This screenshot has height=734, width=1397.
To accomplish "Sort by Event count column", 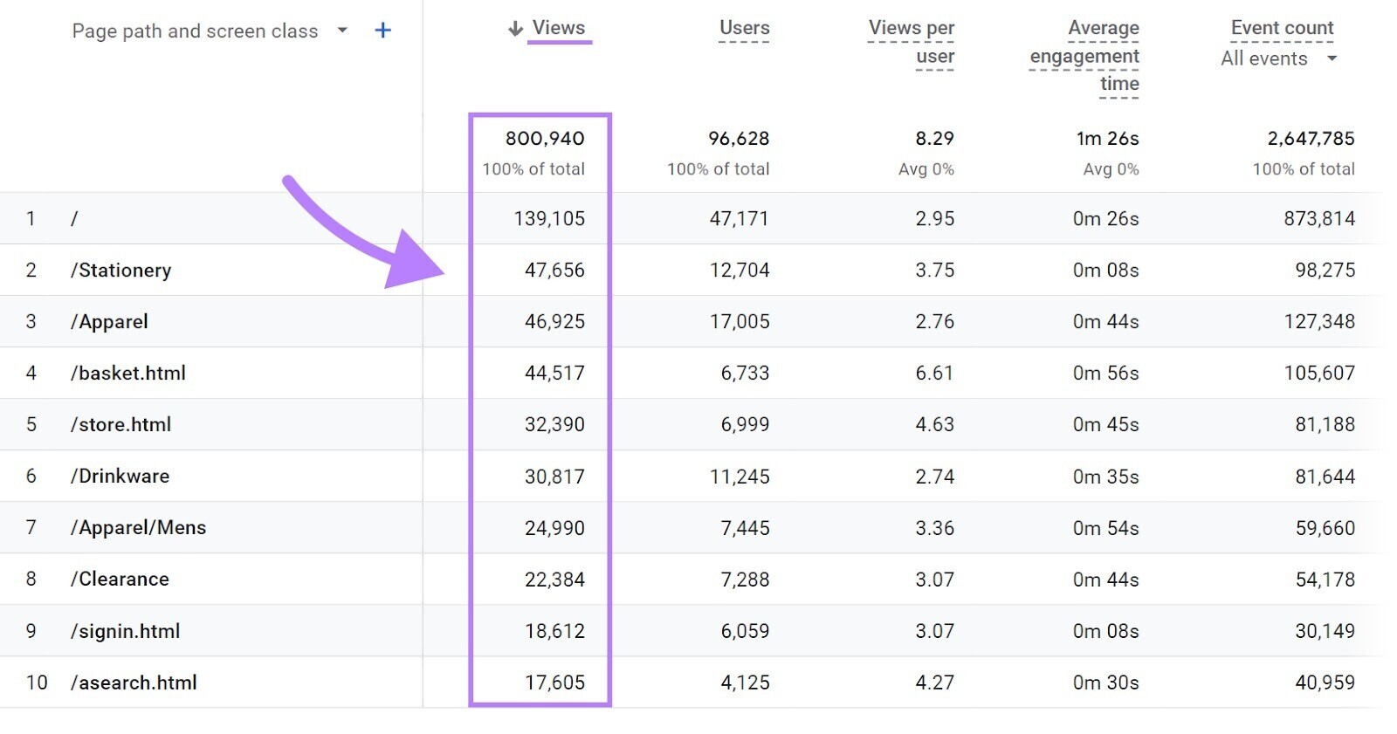I will pyautogui.click(x=1282, y=28).
